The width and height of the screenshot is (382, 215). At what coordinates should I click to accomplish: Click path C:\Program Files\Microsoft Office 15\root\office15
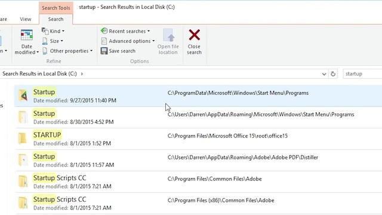(x=227, y=136)
